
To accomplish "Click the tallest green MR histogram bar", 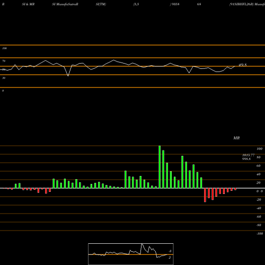I will 160,167.
